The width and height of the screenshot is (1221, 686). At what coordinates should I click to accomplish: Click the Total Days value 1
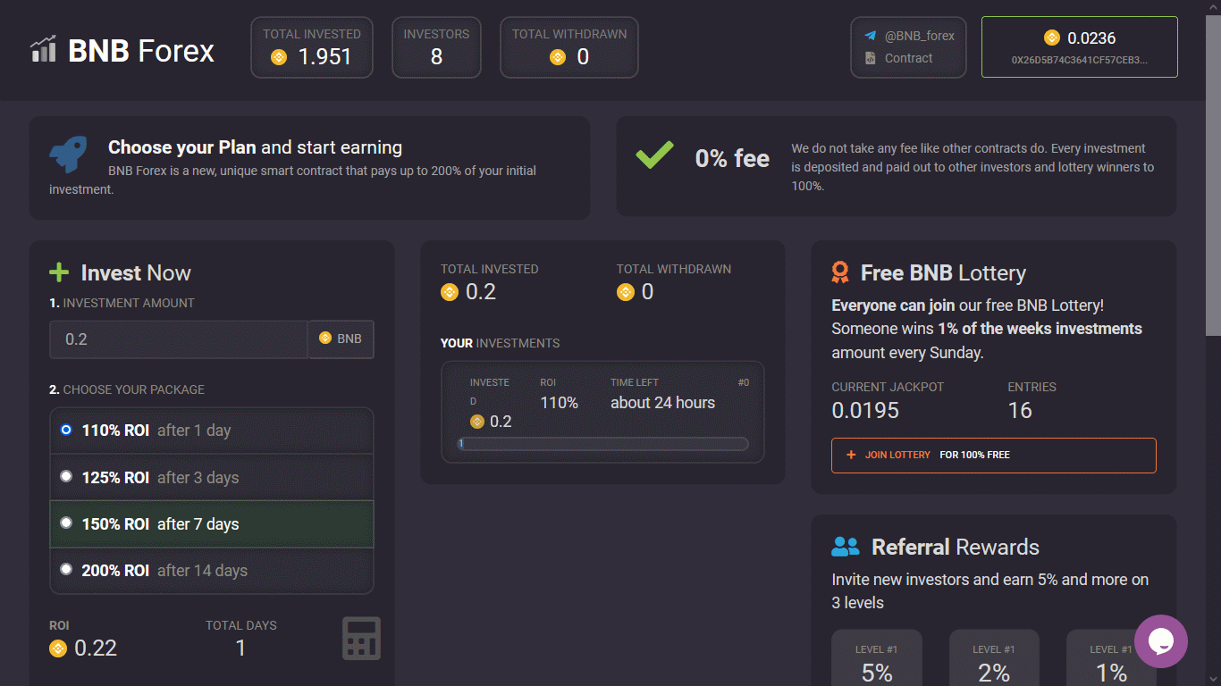(x=240, y=648)
